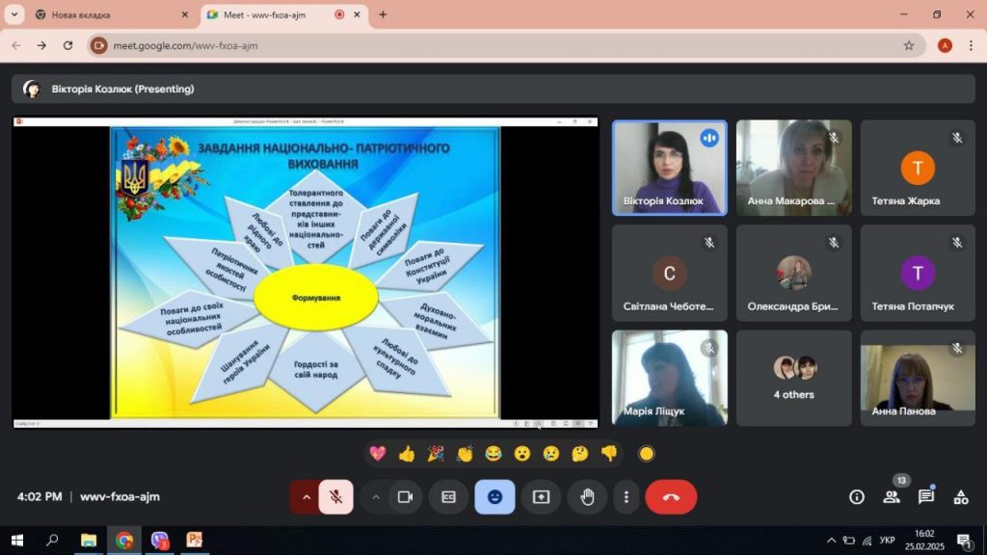Expand the camera video settings arrow

pyautogui.click(x=376, y=497)
